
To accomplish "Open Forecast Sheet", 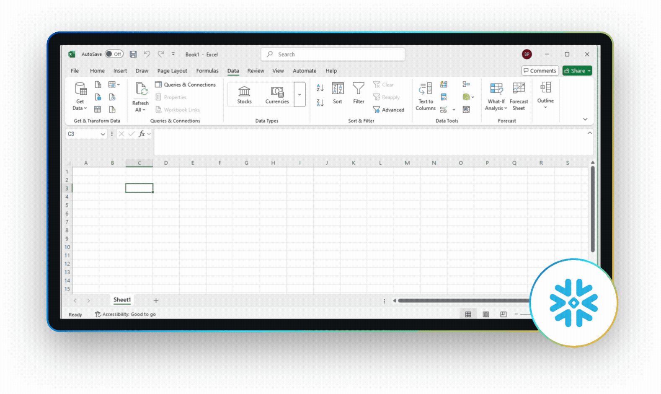I will click(519, 96).
